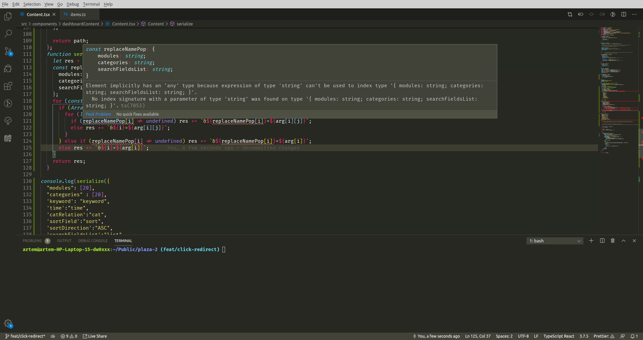Click 'Ln 125, Col 37' in status bar
The image size is (643, 340).
pyautogui.click(x=478, y=336)
